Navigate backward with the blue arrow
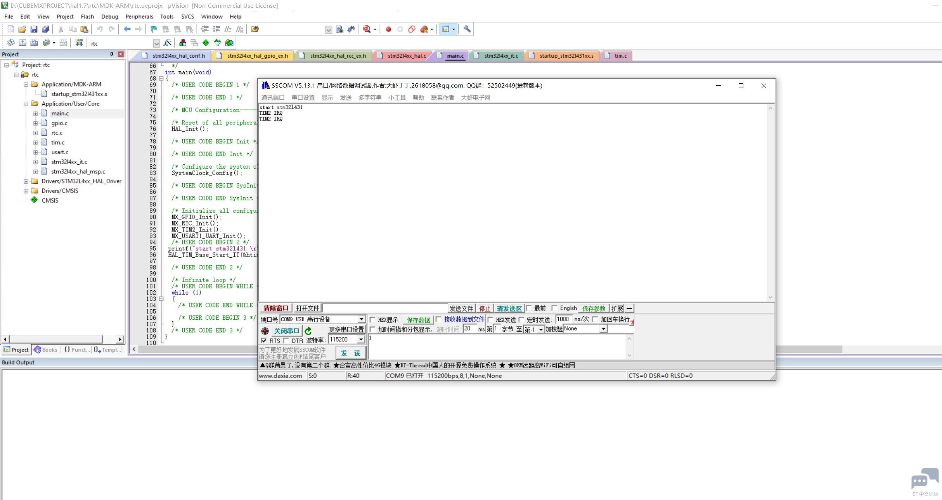This screenshot has width=942, height=500. click(x=127, y=29)
